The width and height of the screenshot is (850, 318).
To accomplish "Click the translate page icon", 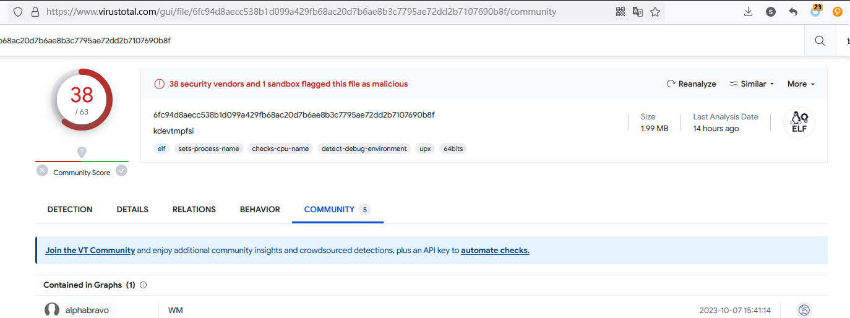I will tap(638, 12).
